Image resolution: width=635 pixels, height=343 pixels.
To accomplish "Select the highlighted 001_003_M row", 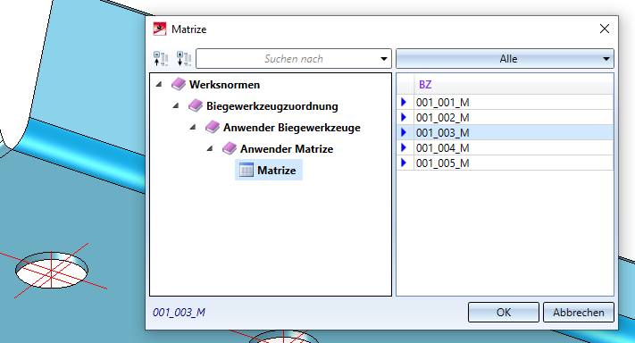I will coord(505,132).
